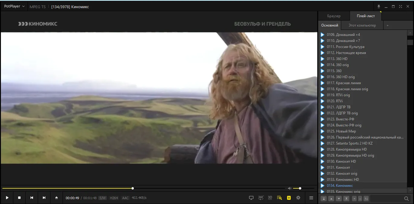Select channel 0109. Домашний +4
Image resolution: width=414 pixels, height=204 pixels.
point(363,35)
